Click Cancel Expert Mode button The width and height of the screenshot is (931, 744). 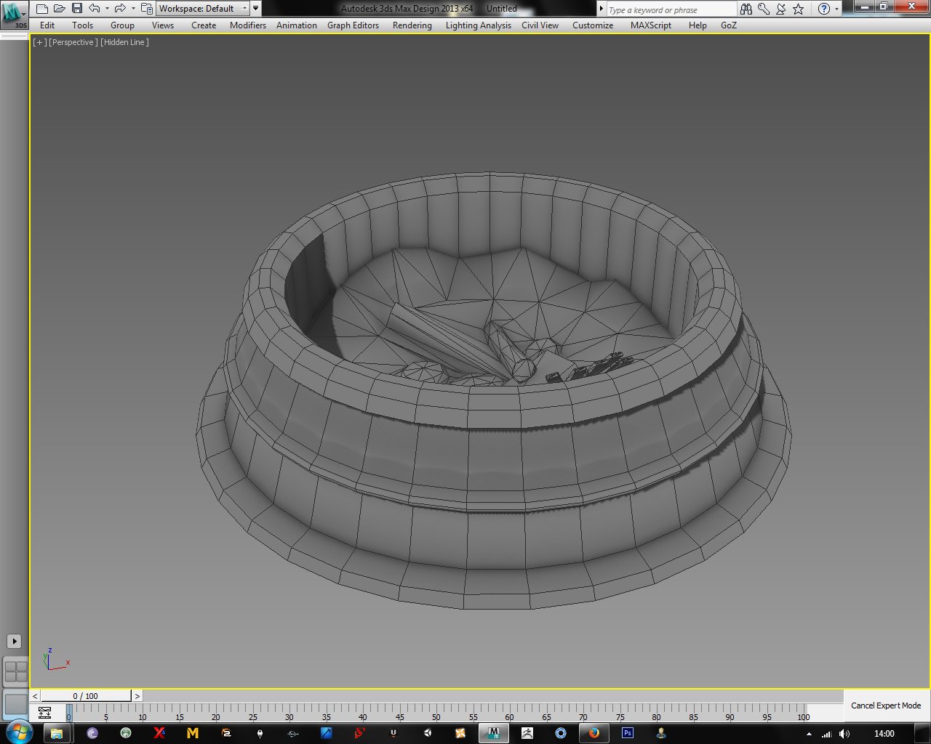[886, 705]
